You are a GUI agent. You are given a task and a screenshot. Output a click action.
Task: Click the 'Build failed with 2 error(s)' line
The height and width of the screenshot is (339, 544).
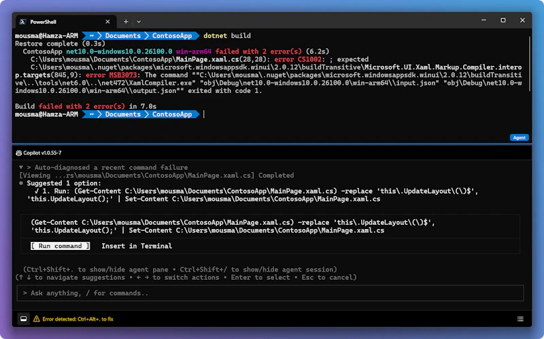click(86, 107)
